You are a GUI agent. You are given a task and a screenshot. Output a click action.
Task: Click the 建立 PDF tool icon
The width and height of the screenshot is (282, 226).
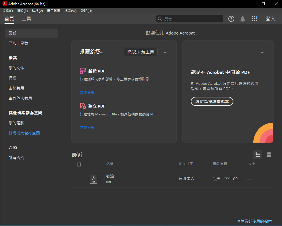tap(83, 106)
